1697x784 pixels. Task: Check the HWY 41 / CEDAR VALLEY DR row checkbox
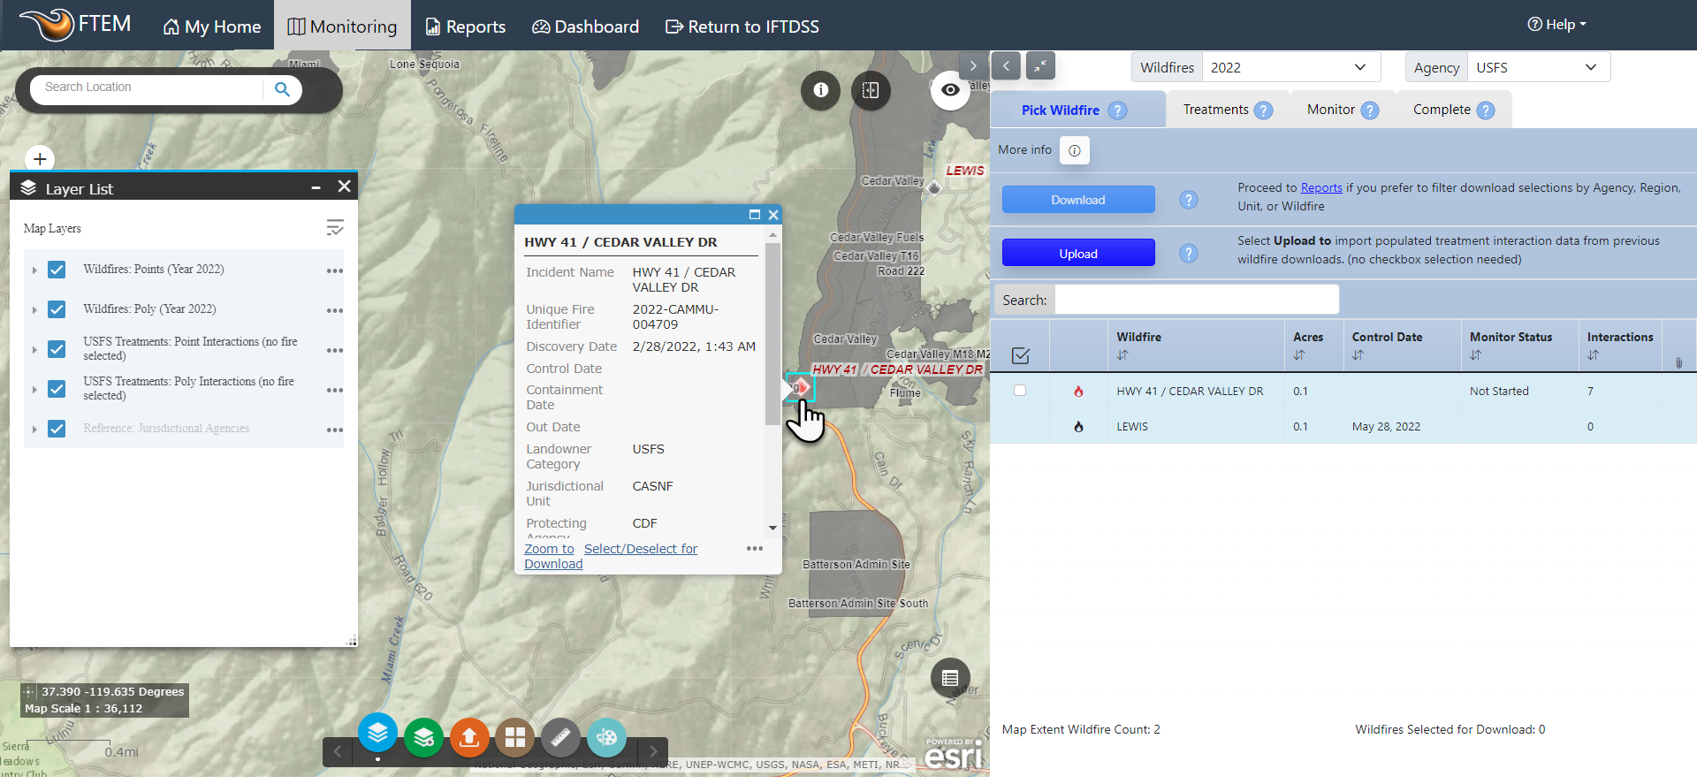1020,391
